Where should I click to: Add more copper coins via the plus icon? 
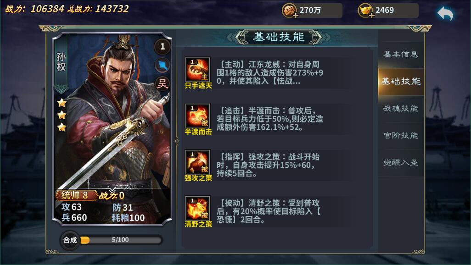pos(295,16)
